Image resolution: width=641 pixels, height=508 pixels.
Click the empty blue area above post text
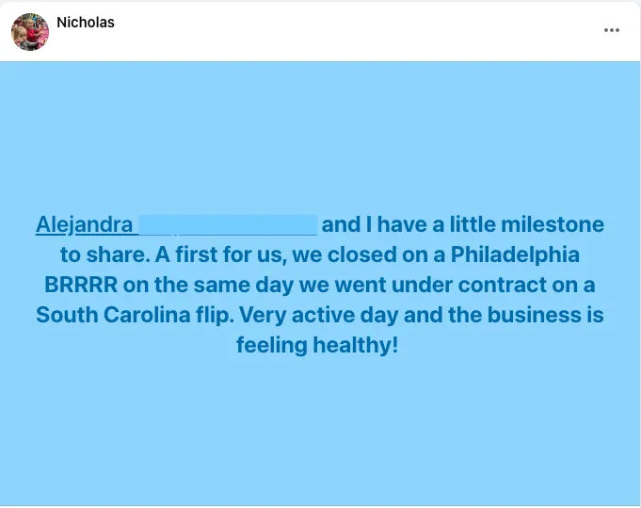320,135
